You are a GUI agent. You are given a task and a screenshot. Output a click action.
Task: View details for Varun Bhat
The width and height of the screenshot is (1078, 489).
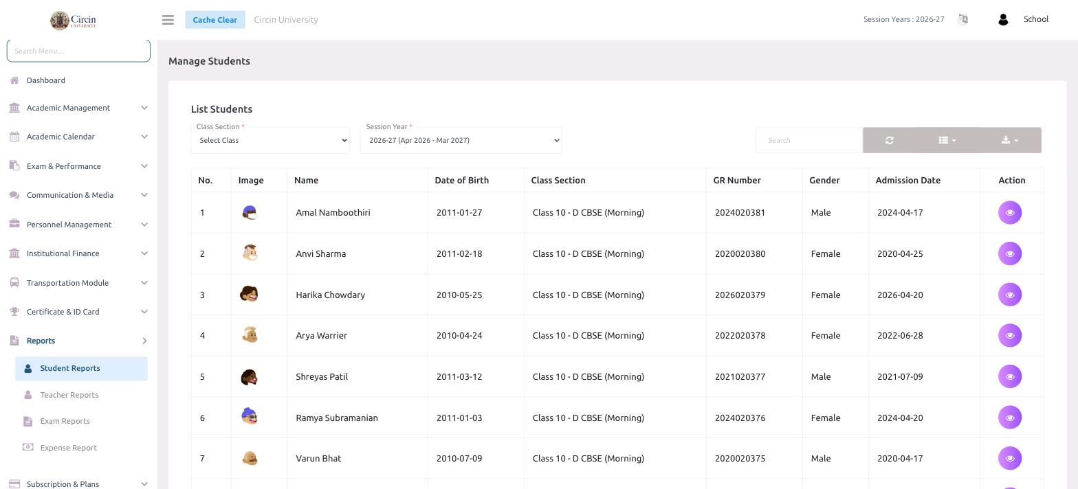pos(1010,458)
